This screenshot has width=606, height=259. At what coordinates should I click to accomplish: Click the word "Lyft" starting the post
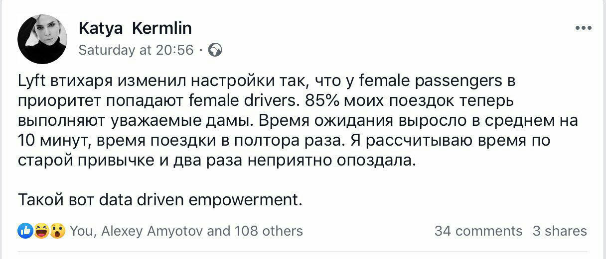(32, 81)
